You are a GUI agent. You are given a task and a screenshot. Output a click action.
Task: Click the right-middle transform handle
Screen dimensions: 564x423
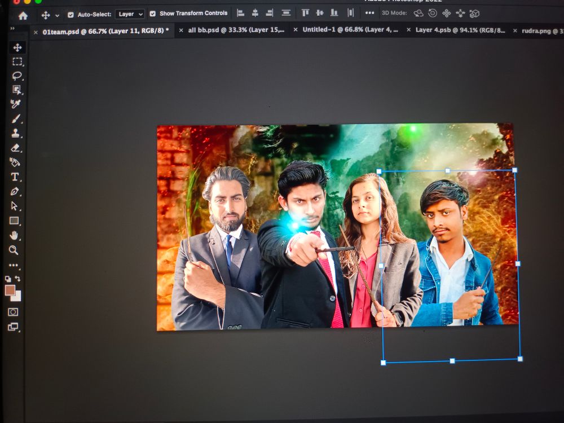(x=518, y=263)
